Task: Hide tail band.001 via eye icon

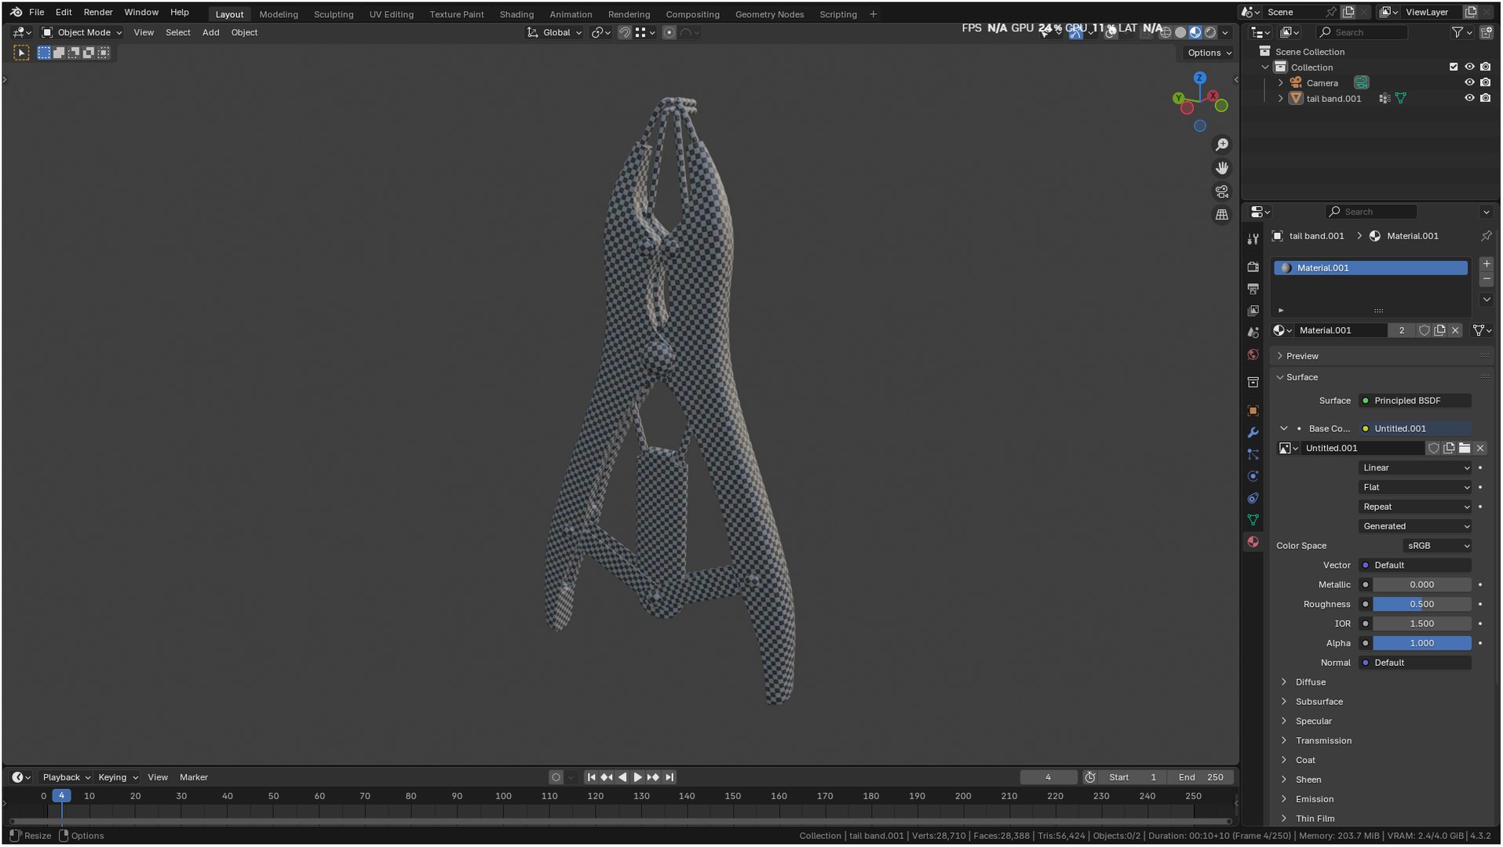Action: (x=1469, y=99)
